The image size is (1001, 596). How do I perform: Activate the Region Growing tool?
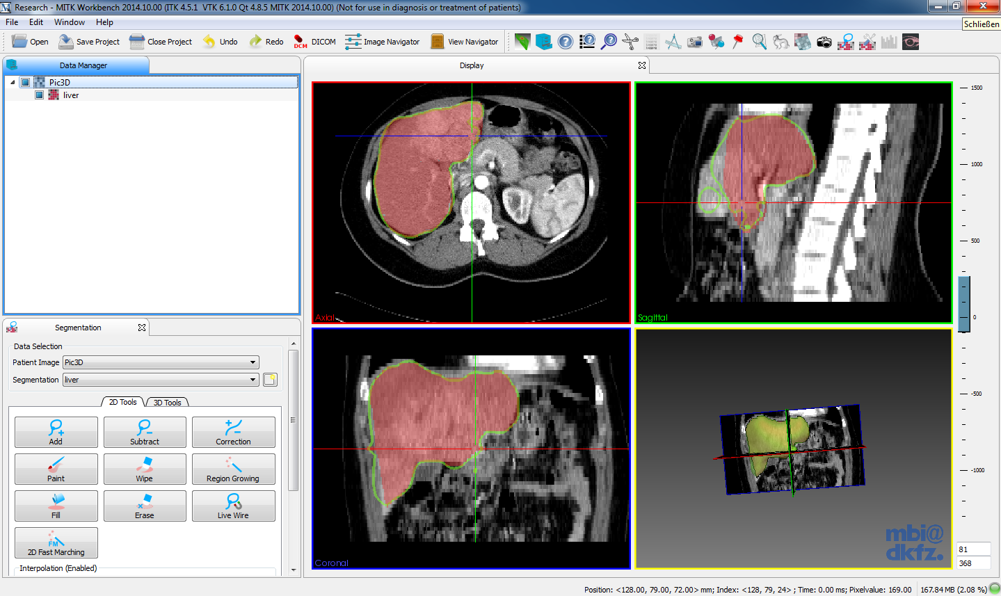[x=233, y=469]
